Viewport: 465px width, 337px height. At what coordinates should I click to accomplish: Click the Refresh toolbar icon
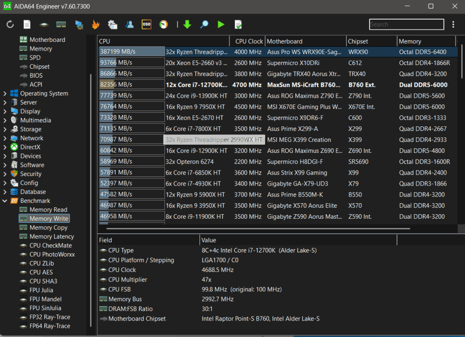pyautogui.click(x=10, y=25)
